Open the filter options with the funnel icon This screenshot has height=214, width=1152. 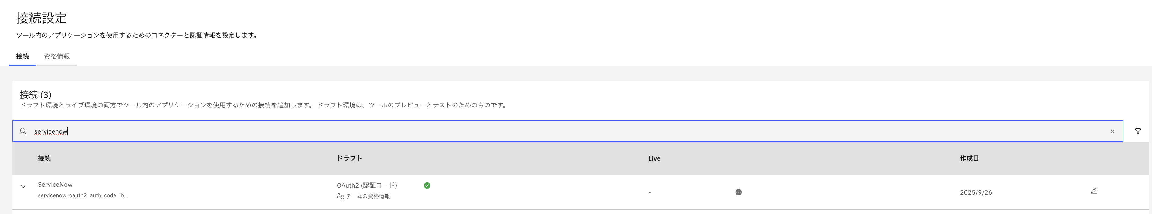pyautogui.click(x=1139, y=131)
